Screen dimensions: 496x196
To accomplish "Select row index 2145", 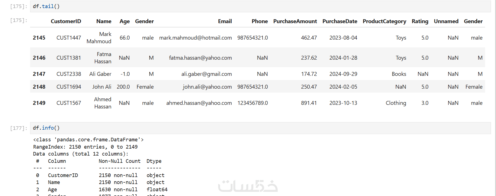I will coord(39,38).
